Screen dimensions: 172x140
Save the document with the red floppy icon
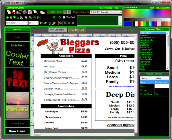pyautogui.click(x=14, y=12)
